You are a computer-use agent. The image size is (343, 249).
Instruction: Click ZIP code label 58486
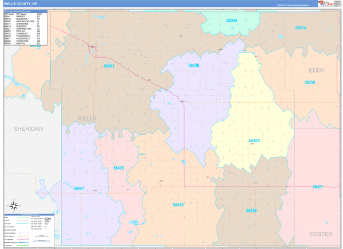click(x=252, y=210)
